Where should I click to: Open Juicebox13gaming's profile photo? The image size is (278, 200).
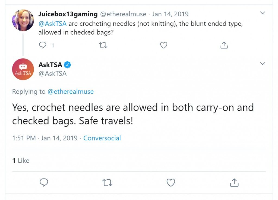[x=23, y=20]
